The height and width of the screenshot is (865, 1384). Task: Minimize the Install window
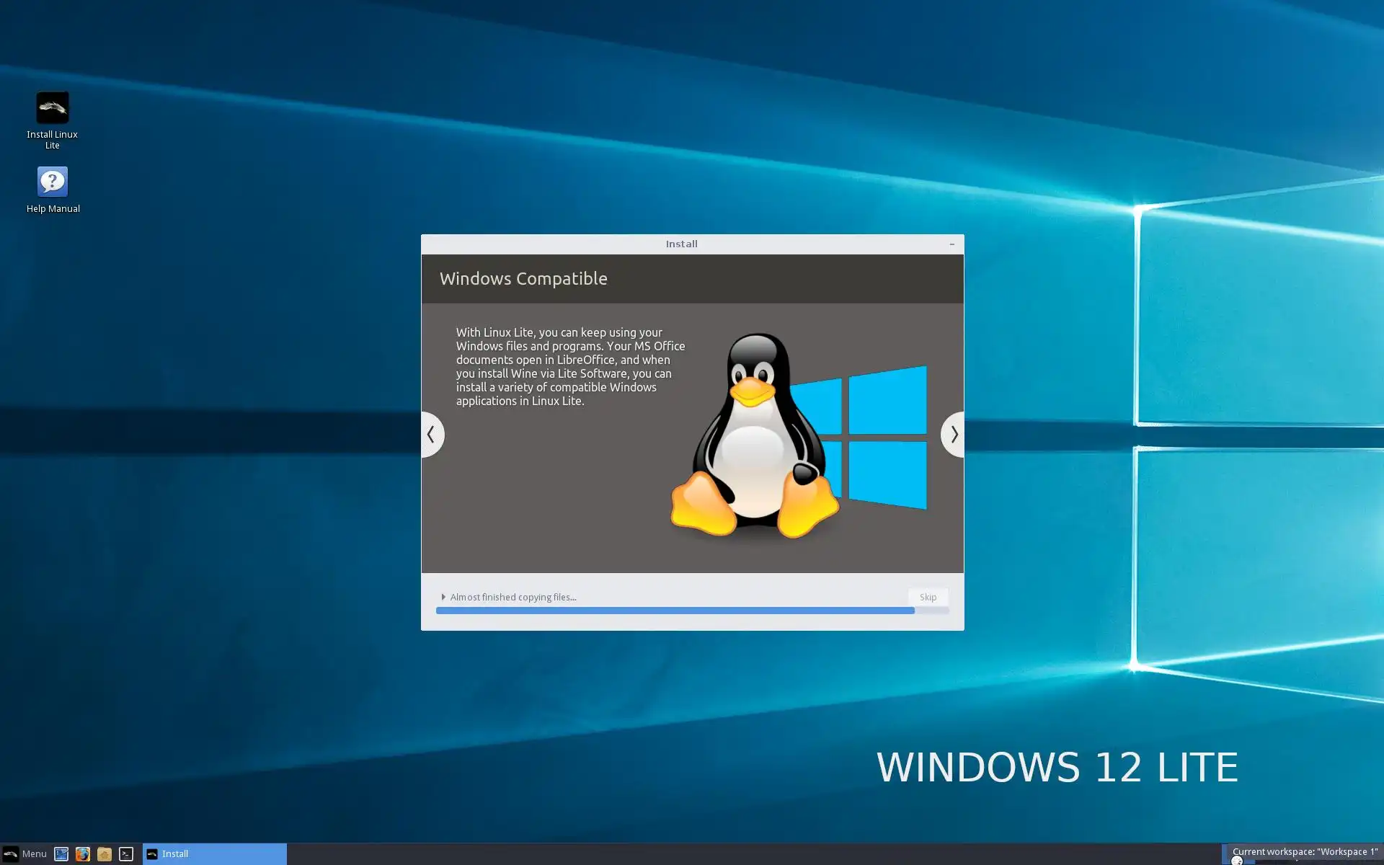pyautogui.click(x=951, y=244)
